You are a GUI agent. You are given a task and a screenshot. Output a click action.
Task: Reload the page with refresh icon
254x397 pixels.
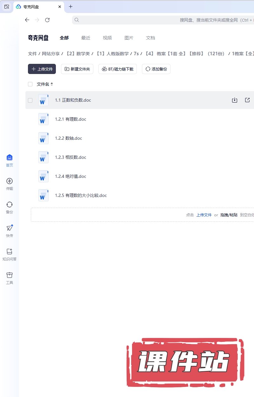(47, 20)
